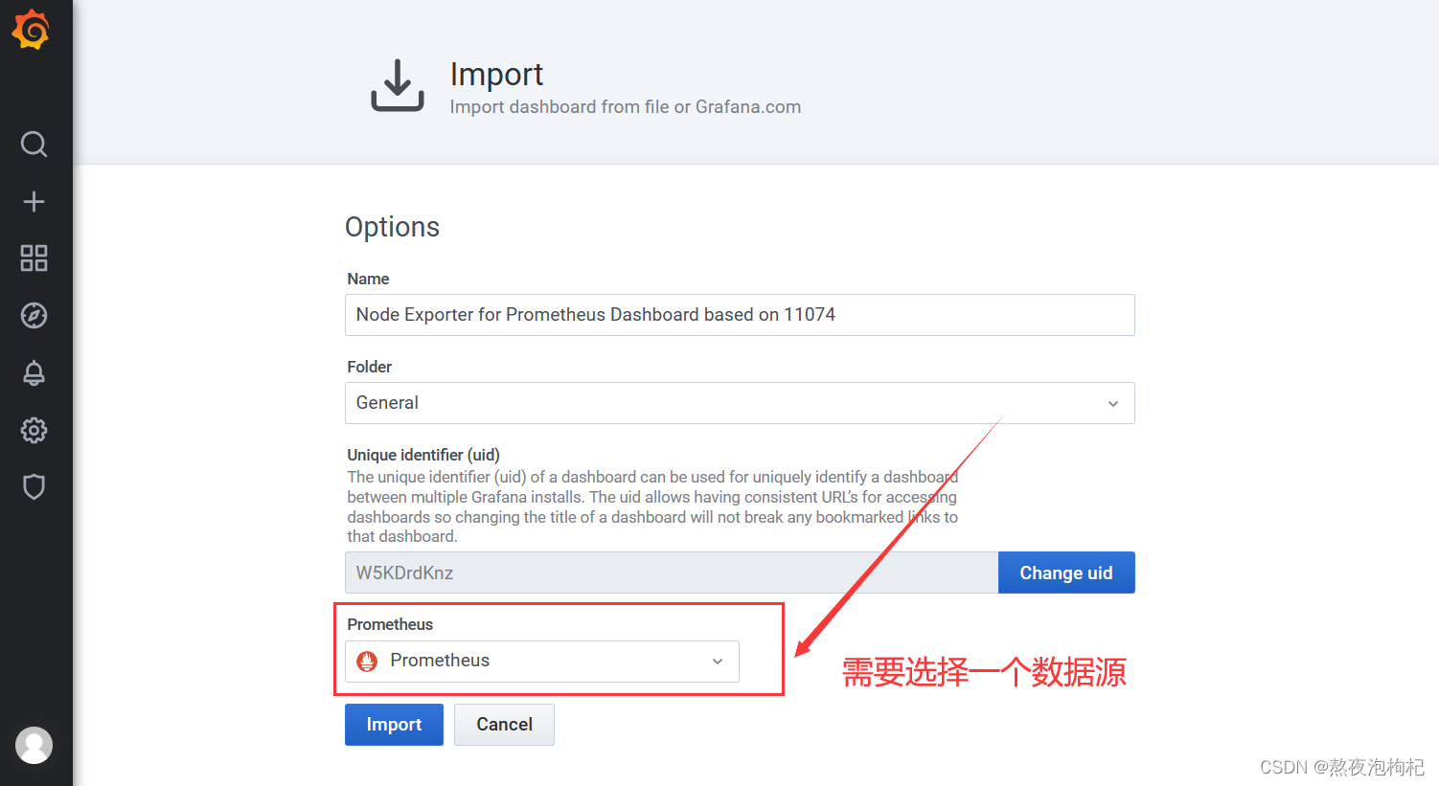
Task: Click the Prometheus flame icon in datasource picker
Action: click(x=367, y=661)
